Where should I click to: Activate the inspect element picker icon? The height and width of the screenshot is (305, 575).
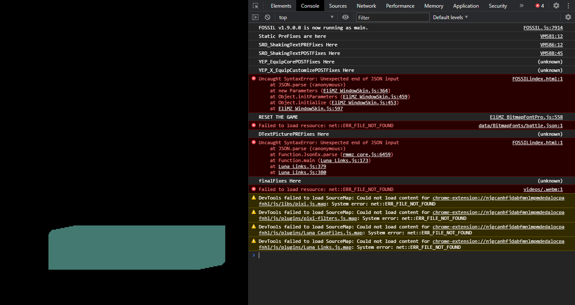(x=255, y=6)
